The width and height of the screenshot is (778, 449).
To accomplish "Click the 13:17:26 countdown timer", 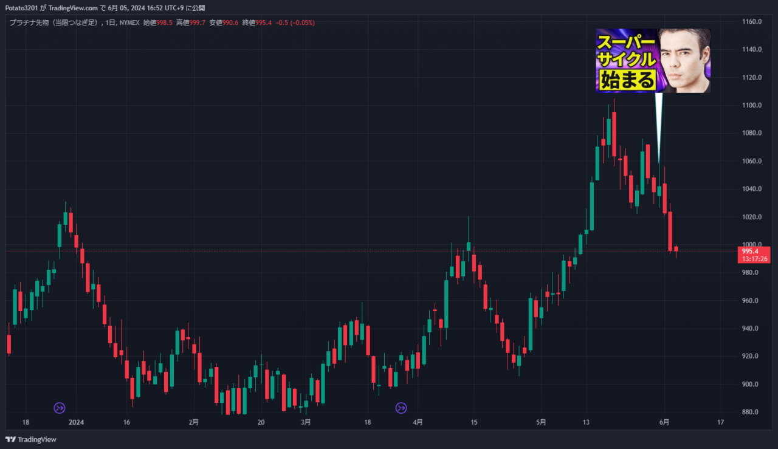I will 754,259.
